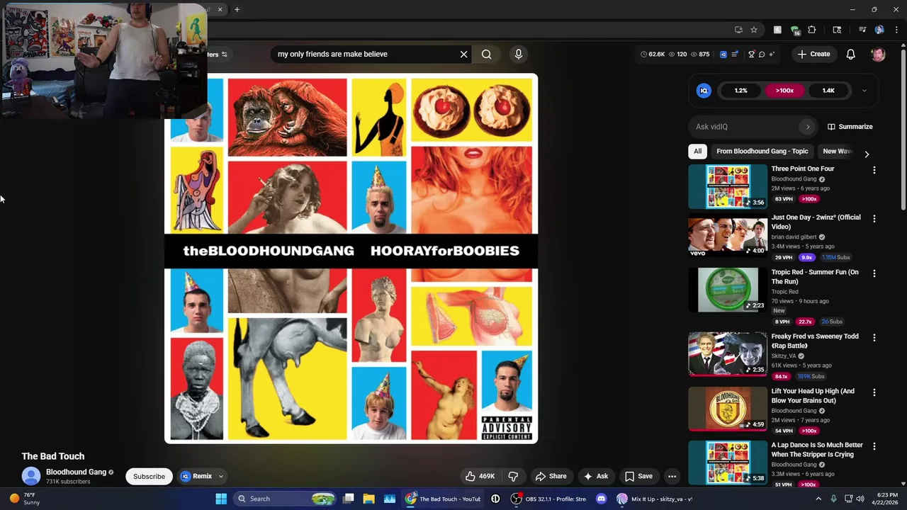
Task: Click the 1.4K stat pill
Action: click(x=828, y=91)
